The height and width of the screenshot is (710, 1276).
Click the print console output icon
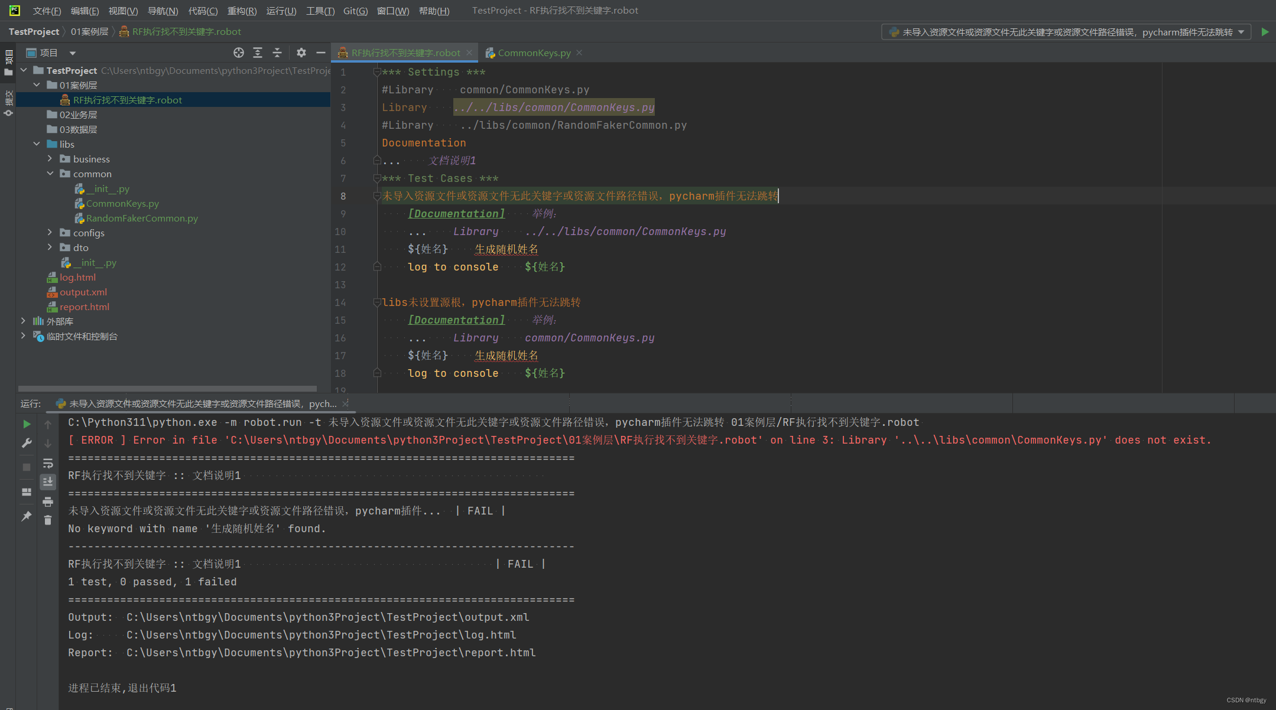point(48,502)
